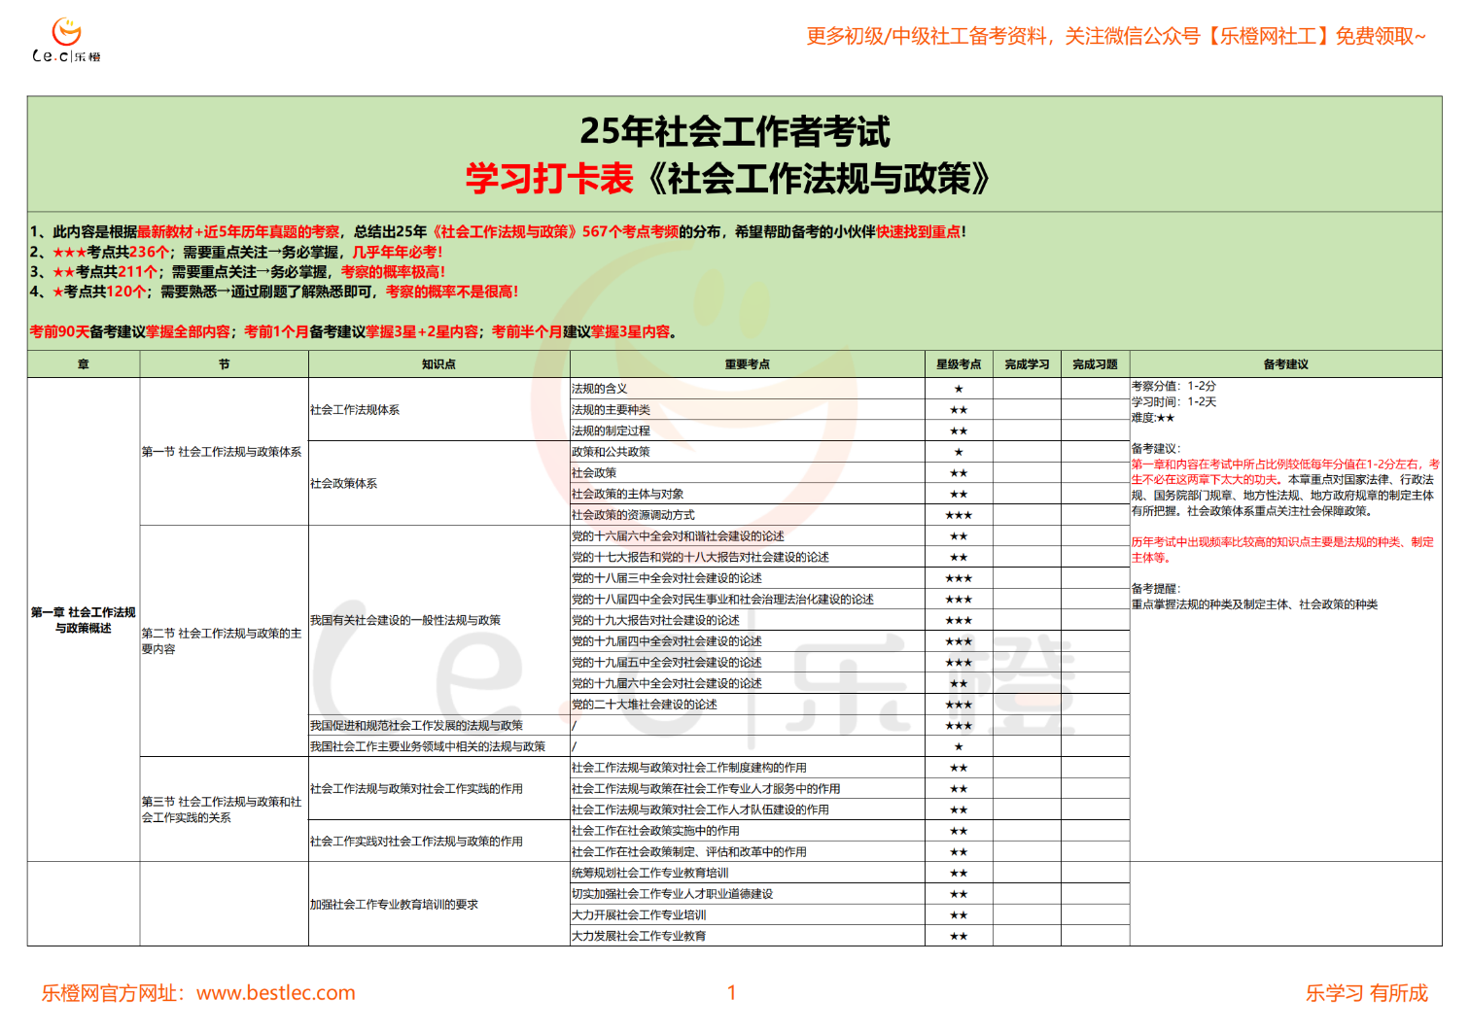Image resolution: width=1470 pixels, height=1033 pixels.
Task: Click the 备考建议 column header
Action: tap(1285, 364)
